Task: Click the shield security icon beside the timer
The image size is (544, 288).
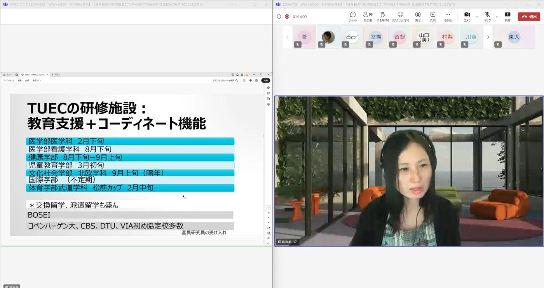Action: [279, 17]
